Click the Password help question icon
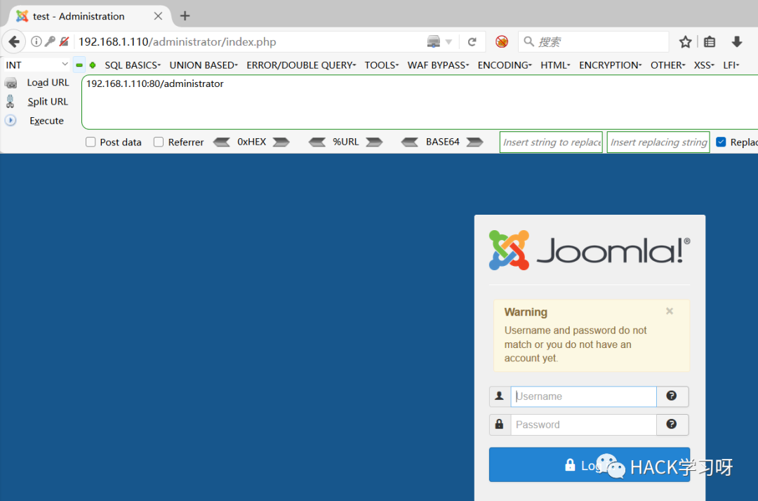 click(672, 425)
